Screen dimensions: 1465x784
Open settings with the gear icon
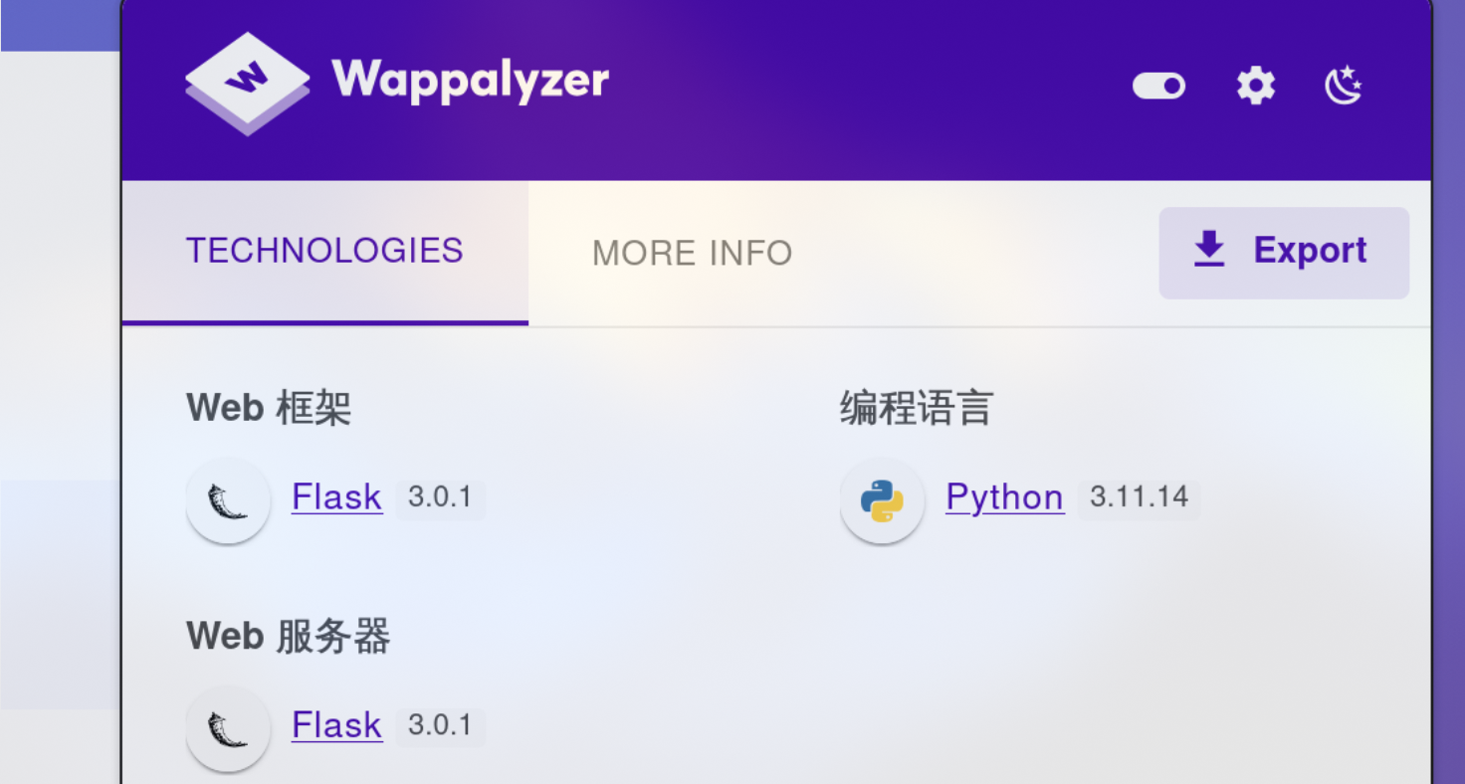(1256, 87)
